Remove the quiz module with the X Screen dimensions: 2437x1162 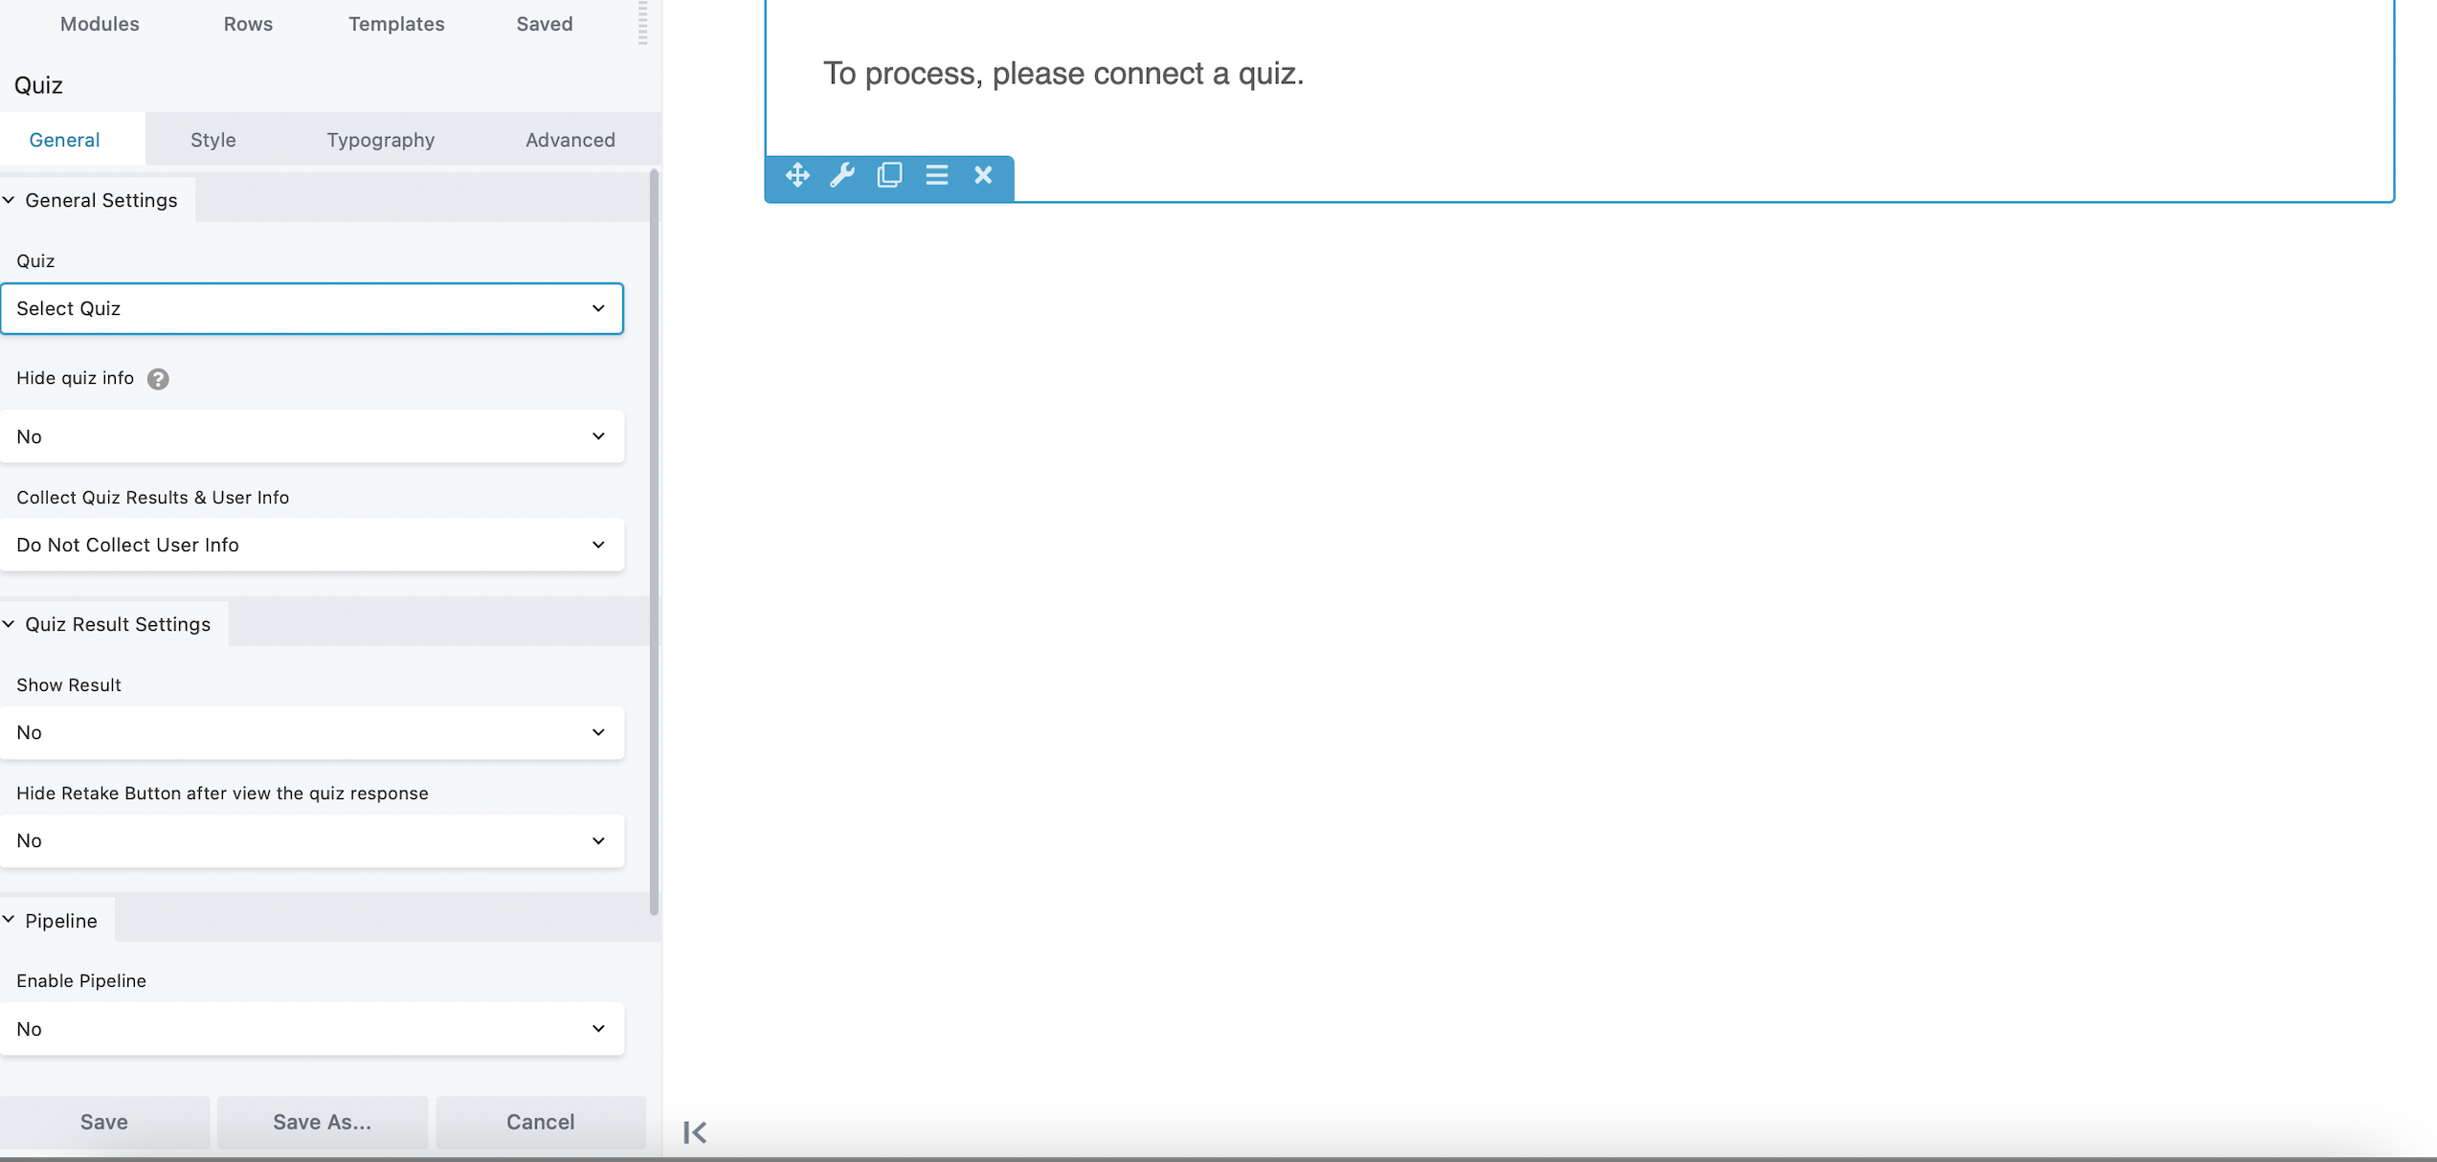tap(983, 176)
